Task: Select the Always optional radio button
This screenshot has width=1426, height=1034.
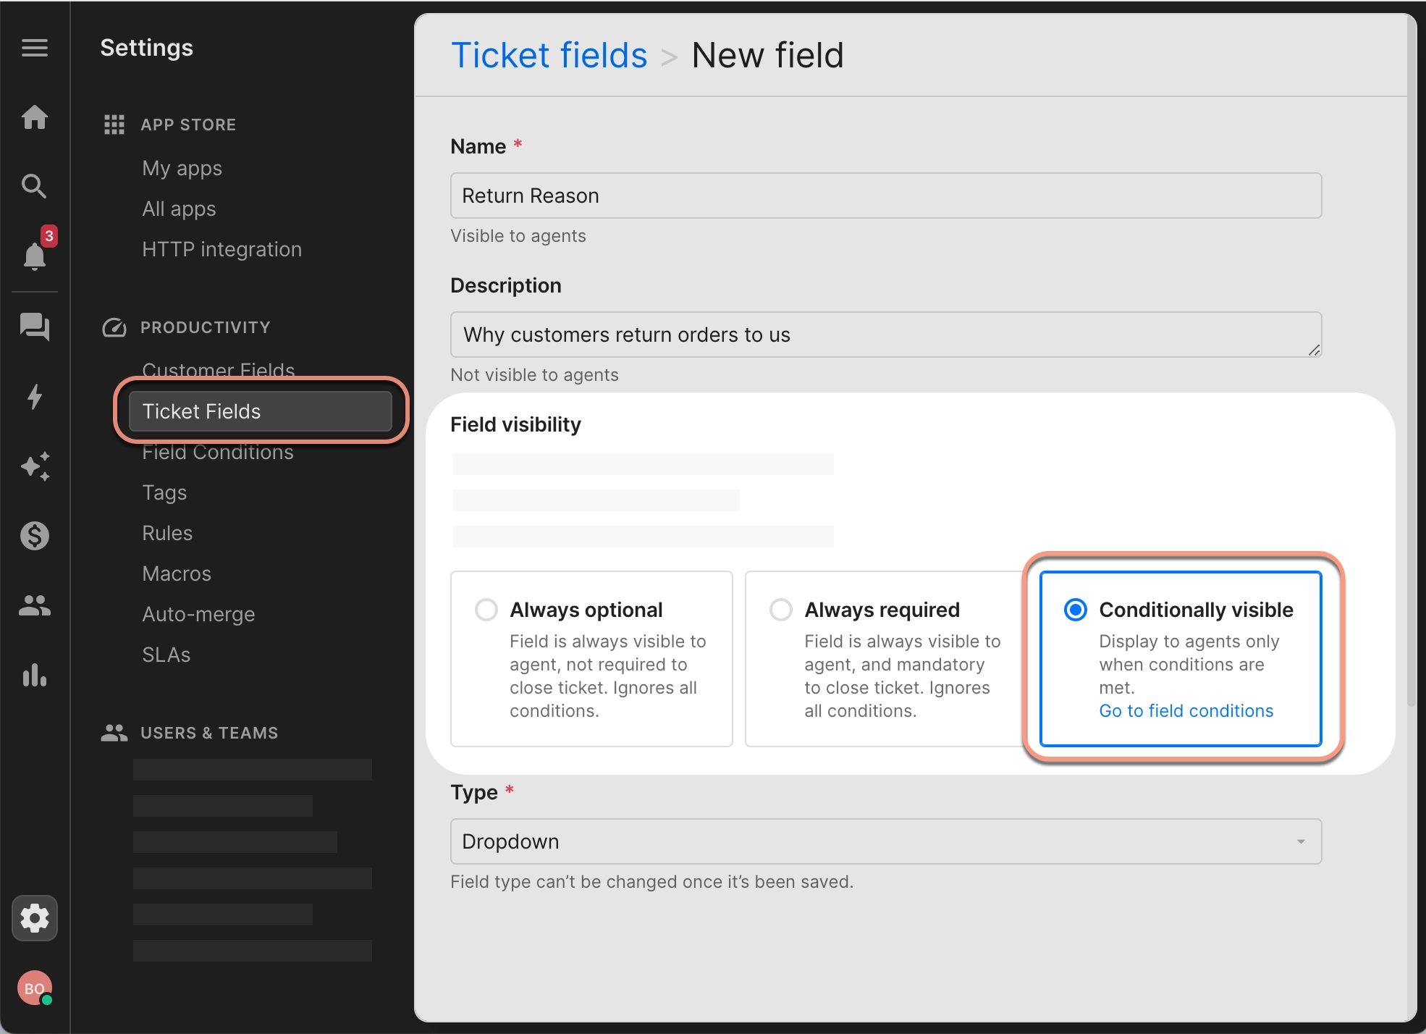Action: (x=486, y=609)
